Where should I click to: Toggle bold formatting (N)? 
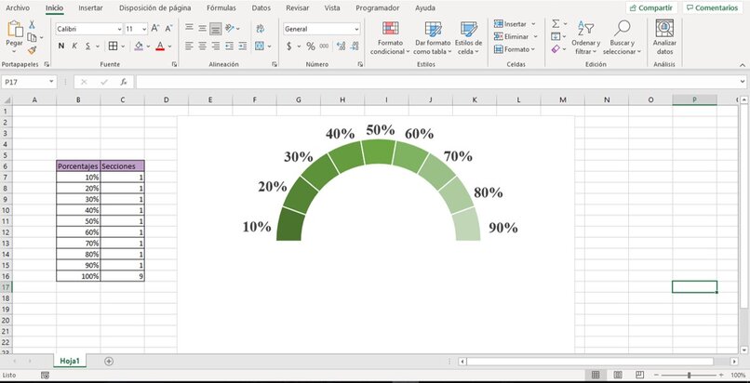(61, 46)
